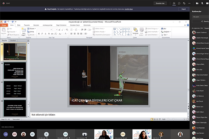The width and height of the screenshot is (209, 139).
Task: Click the Sıfırla reset slide button
Action: click(x=31, y=32)
